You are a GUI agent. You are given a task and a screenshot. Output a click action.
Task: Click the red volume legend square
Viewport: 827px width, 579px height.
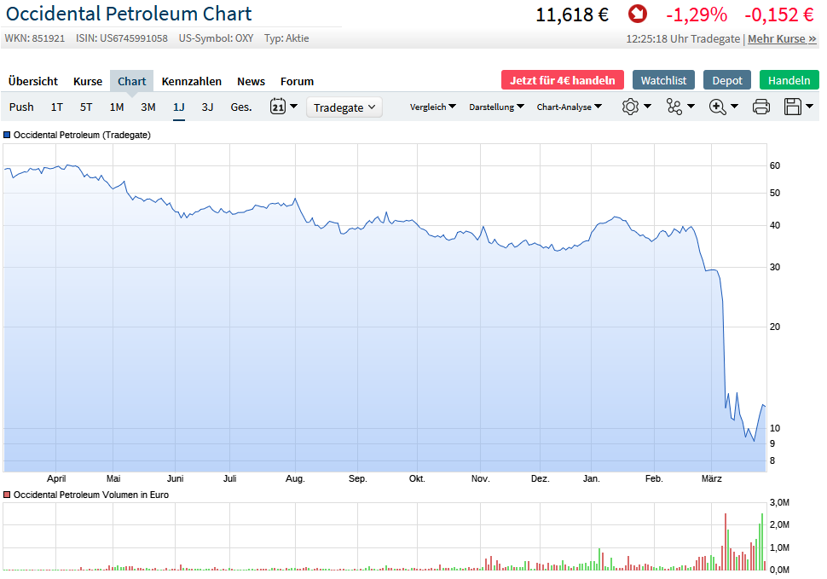[x=8, y=495]
